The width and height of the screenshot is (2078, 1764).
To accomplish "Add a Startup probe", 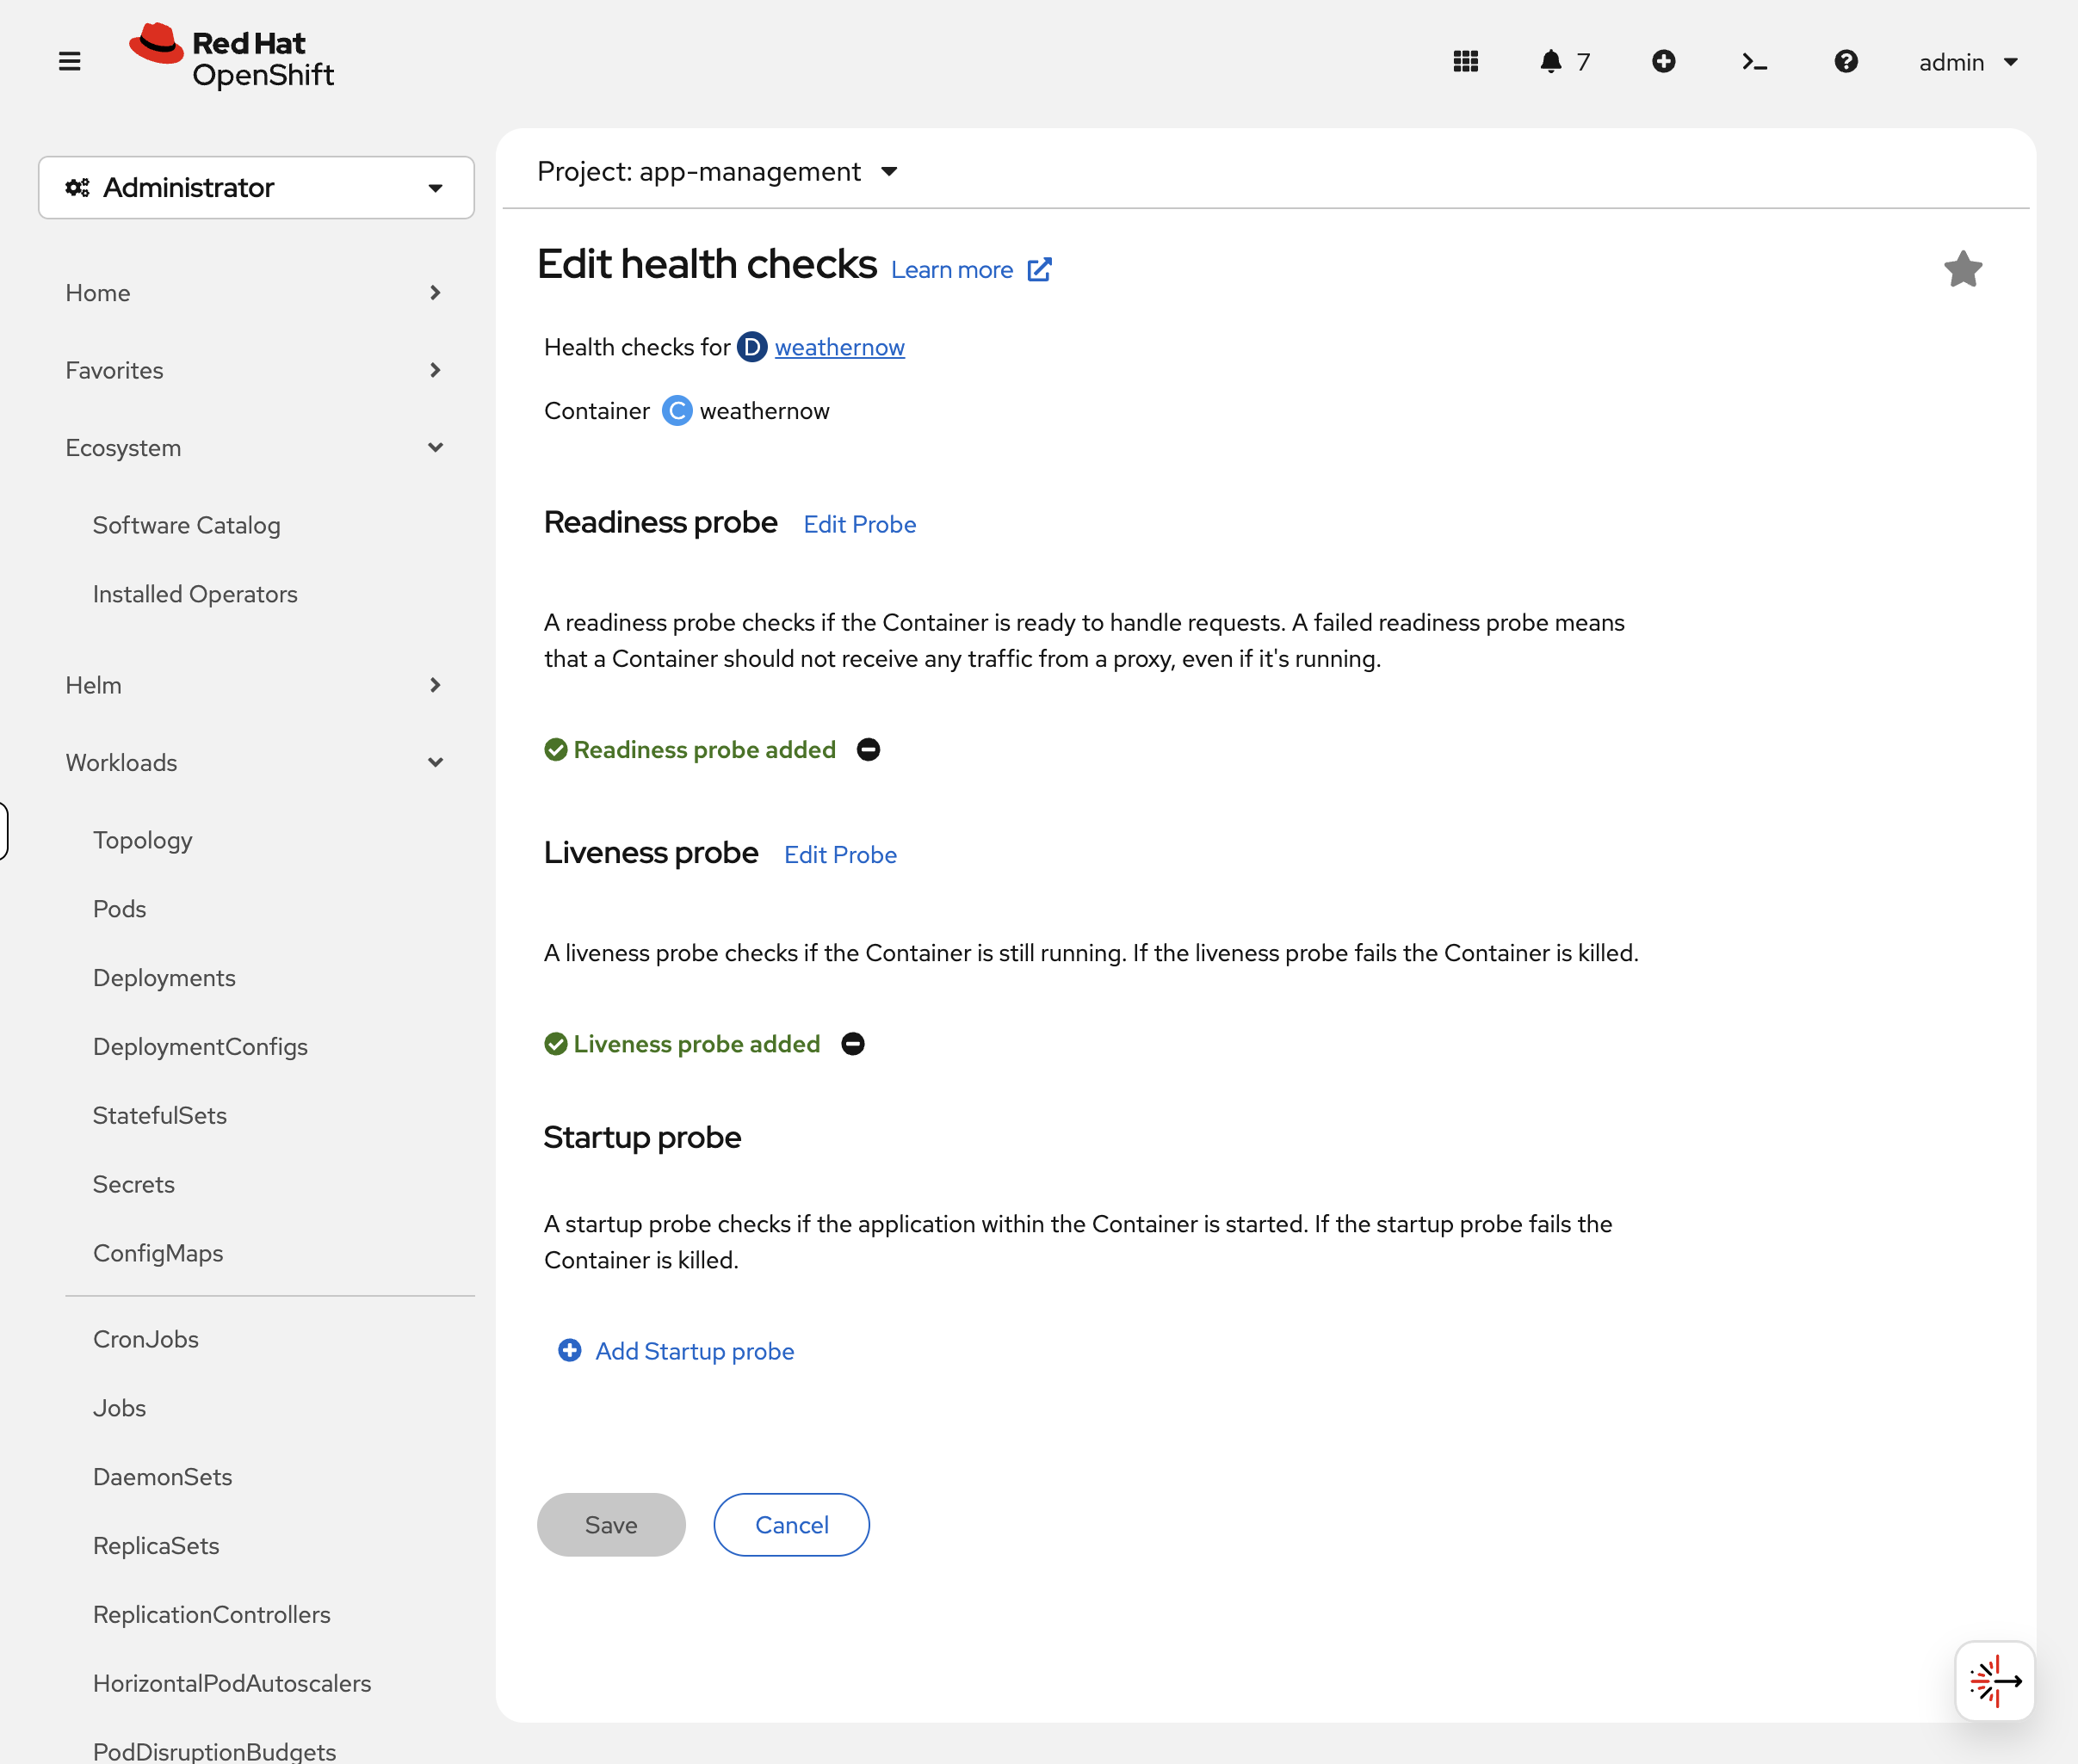I will (x=676, y=1351).
